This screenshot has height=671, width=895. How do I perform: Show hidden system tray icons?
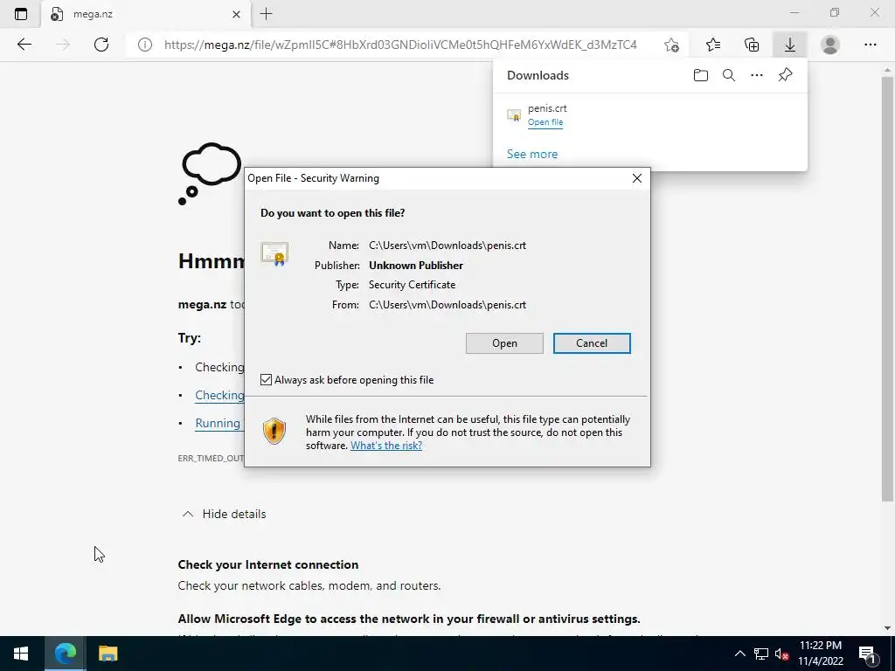point(739,654)
